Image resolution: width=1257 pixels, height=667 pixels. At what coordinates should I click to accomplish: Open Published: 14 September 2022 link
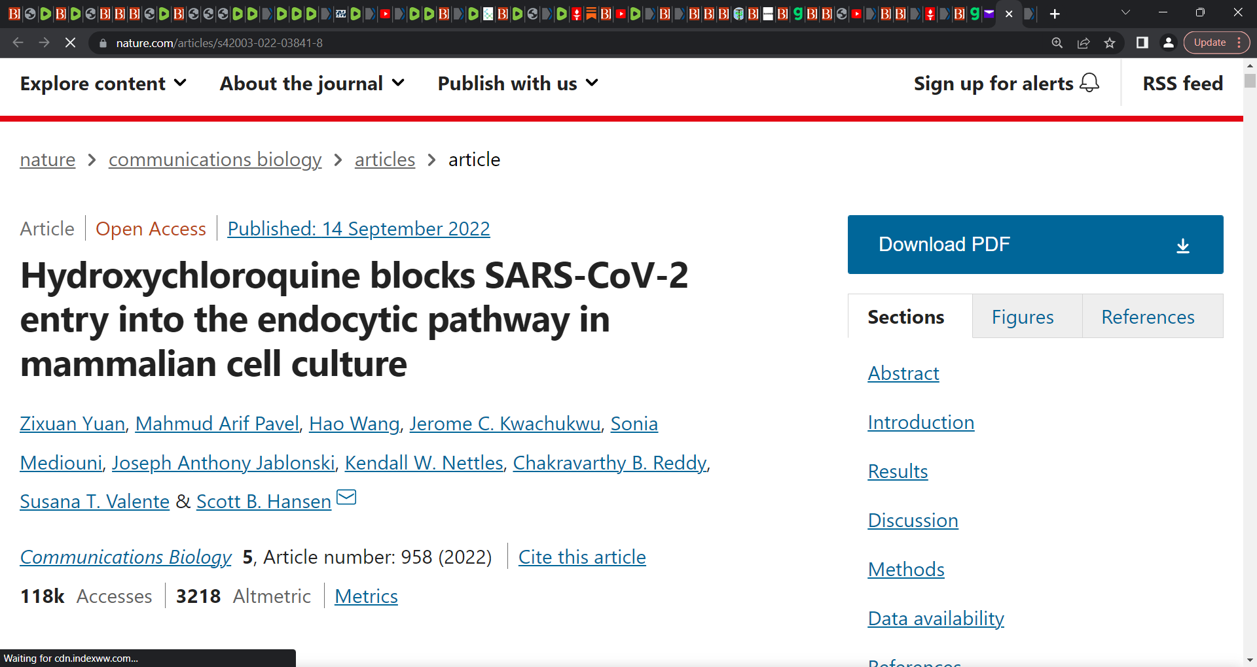(x=359, y=229)
